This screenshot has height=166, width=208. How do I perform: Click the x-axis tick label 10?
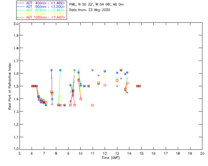80,153
